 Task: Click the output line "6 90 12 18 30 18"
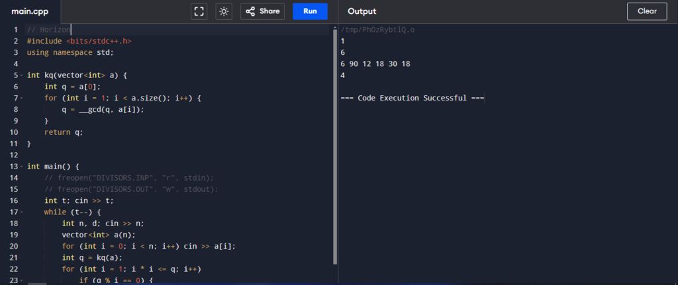(375, 64)
